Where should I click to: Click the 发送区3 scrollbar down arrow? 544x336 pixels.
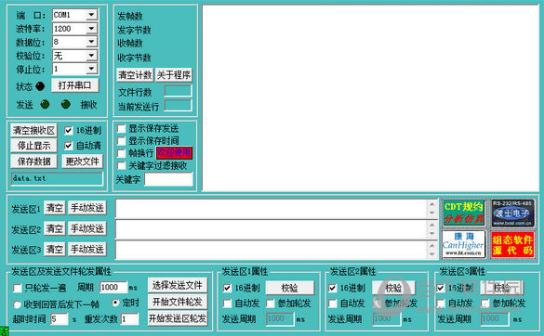coord(431,254)
